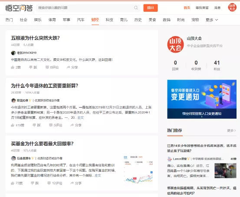The width and height of the screenshot is (240, 197).
Task: Share the 五粮液 answer
Action: tap(72, 67)
